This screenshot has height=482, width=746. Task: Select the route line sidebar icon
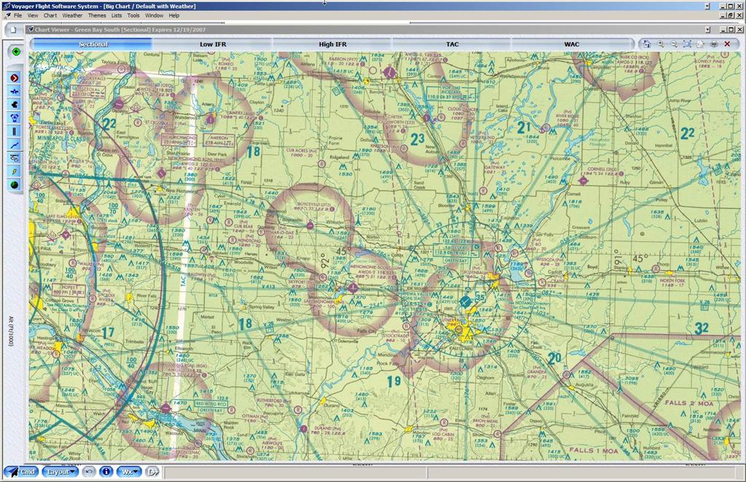coord(15,144)
